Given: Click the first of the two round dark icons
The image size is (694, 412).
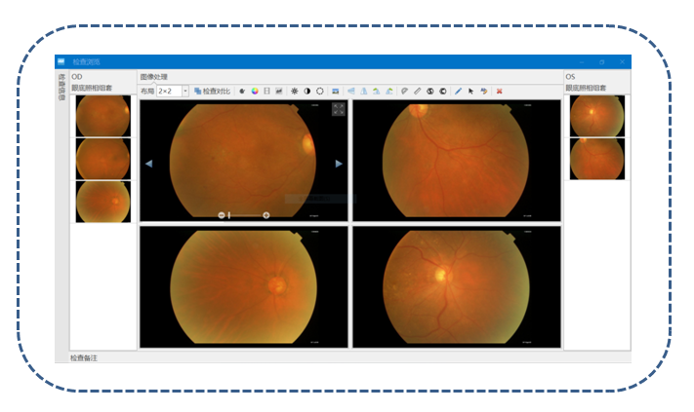Looking at the screenshot, I should [429, 91].
